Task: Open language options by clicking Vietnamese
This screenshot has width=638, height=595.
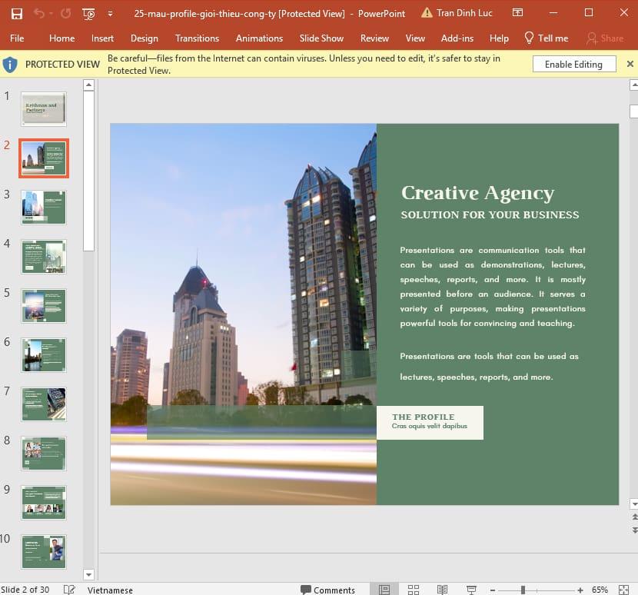Action: [x=110, y=589]
